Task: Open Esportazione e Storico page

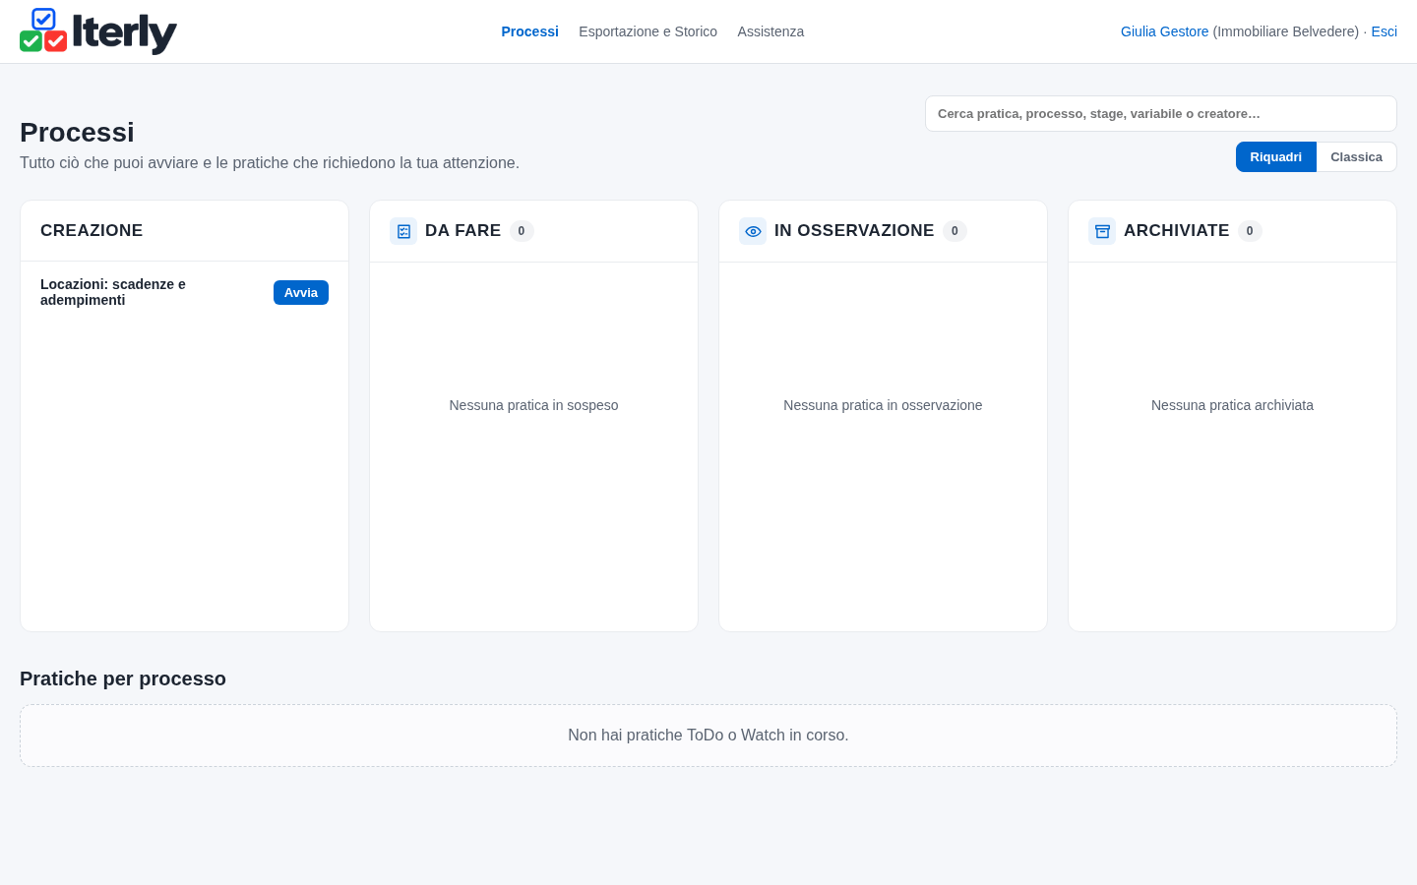Action: tap(648, 31)
